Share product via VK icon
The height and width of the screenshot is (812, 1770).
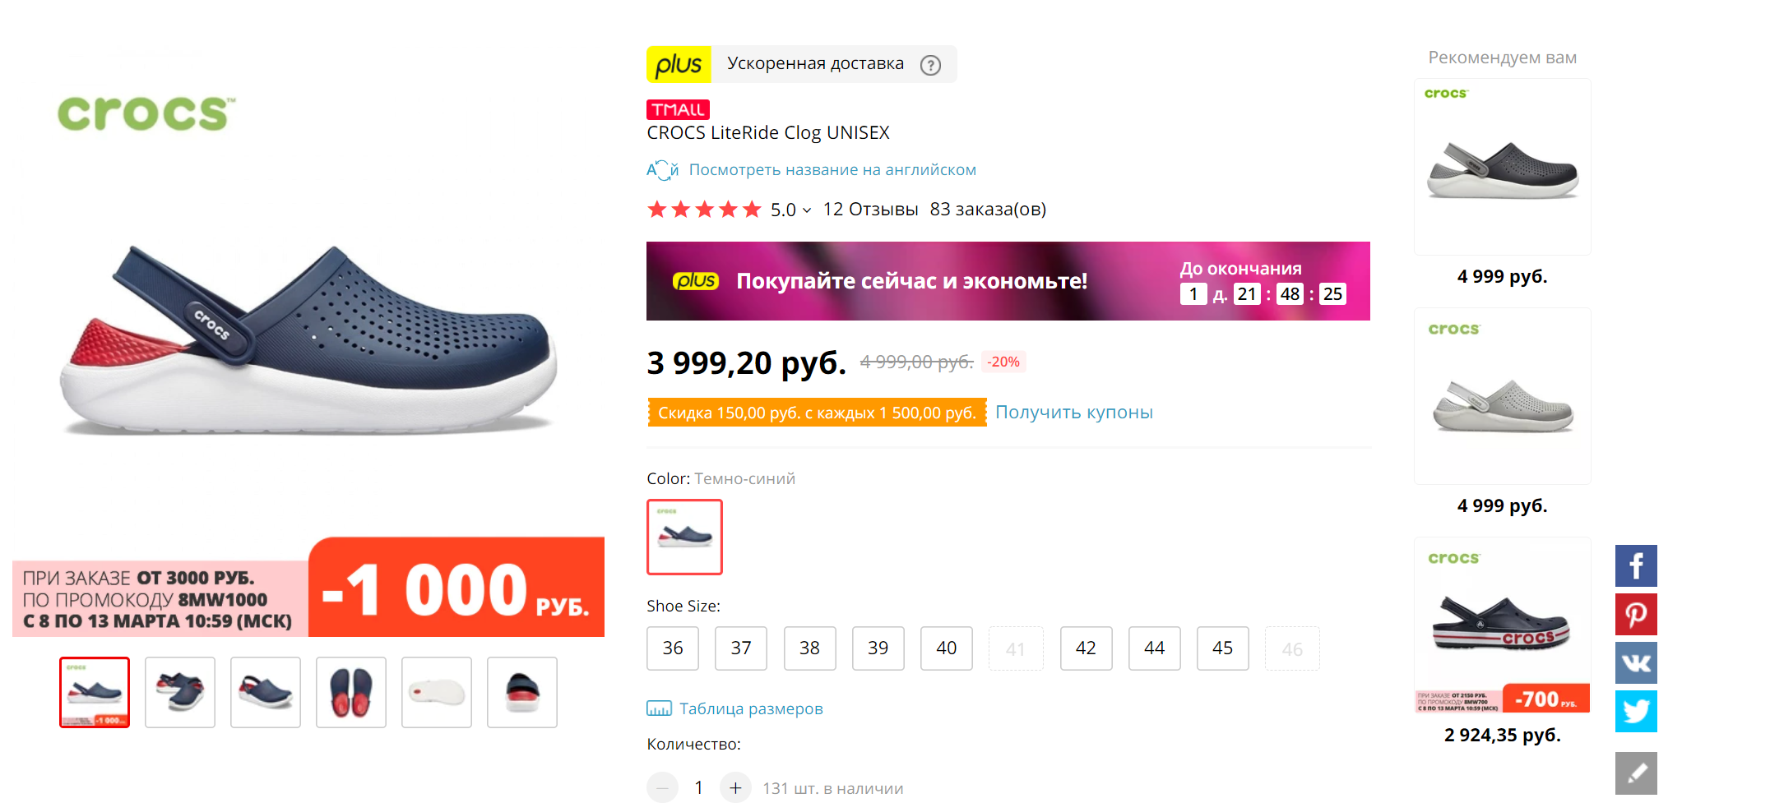point(1635,662)
